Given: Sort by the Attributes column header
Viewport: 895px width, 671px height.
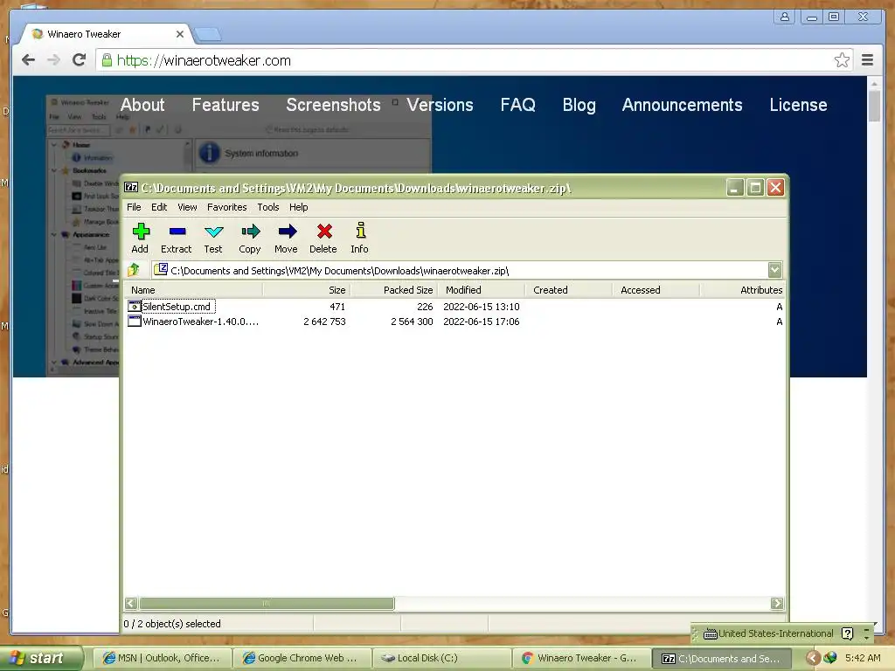Looking at the screenshot, I should pos(743,290).
